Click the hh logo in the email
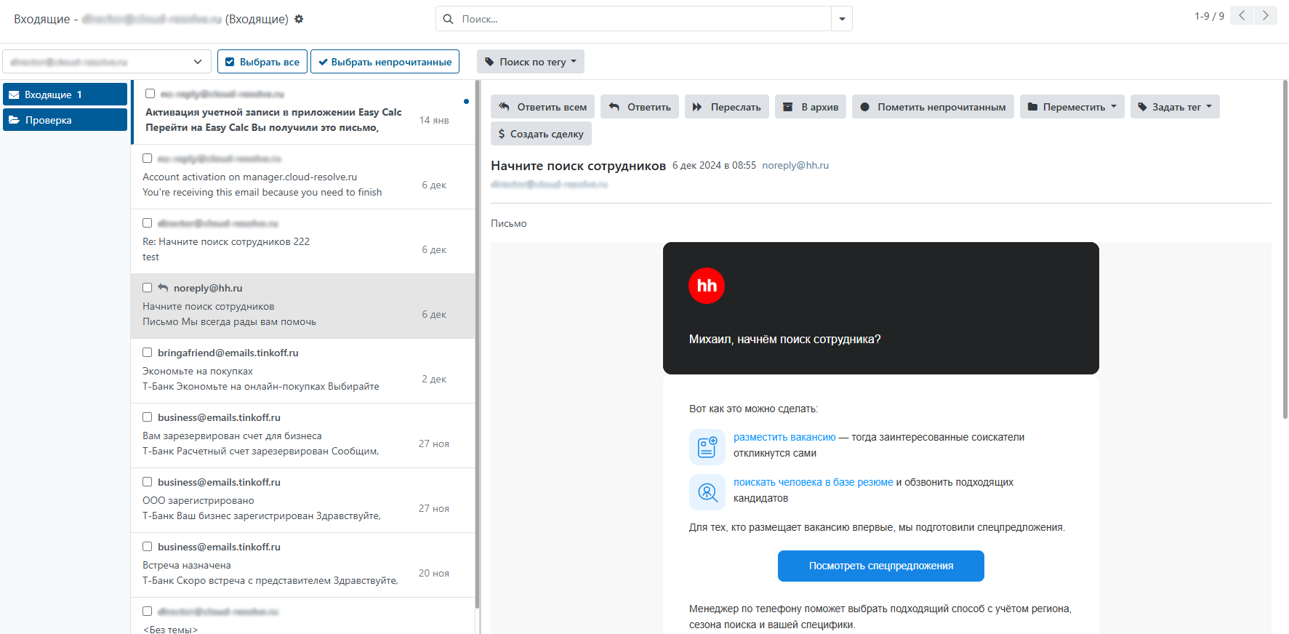The image size is (1289, 634). click(x=706, y=286)
